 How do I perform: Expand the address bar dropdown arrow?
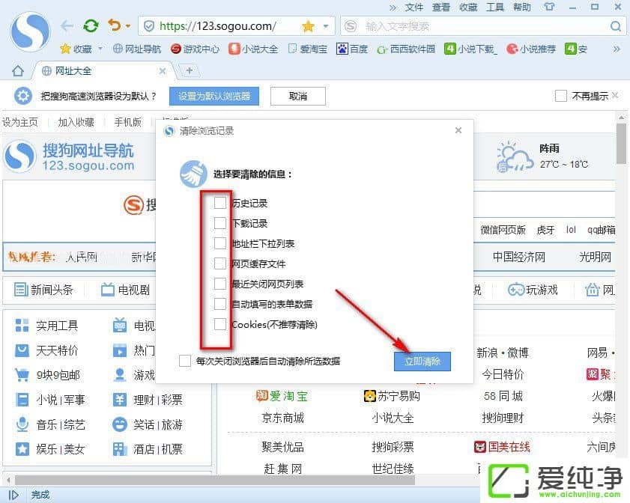pos(324,26)
